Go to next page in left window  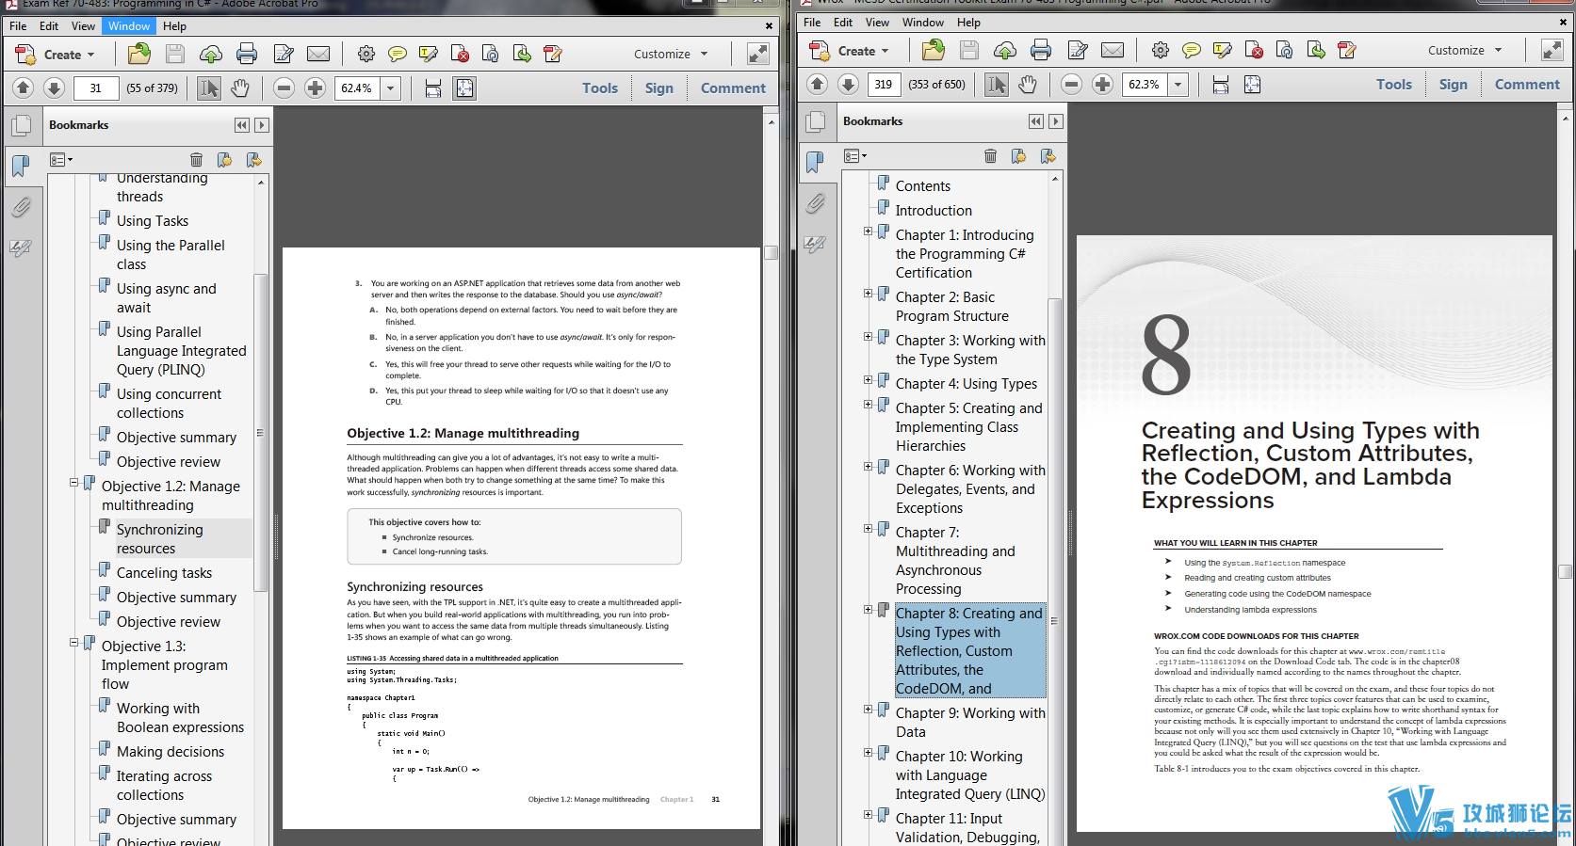coord(55,88)
